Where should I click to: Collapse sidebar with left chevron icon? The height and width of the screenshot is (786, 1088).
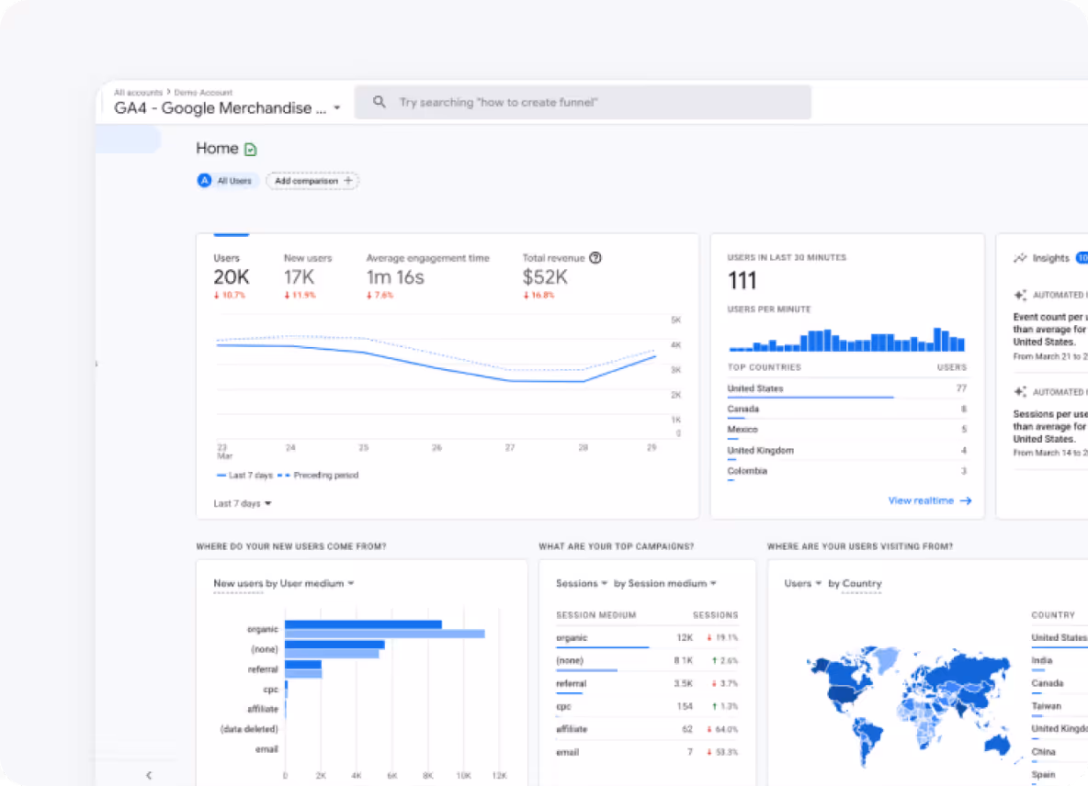click(x=149, y=775)
